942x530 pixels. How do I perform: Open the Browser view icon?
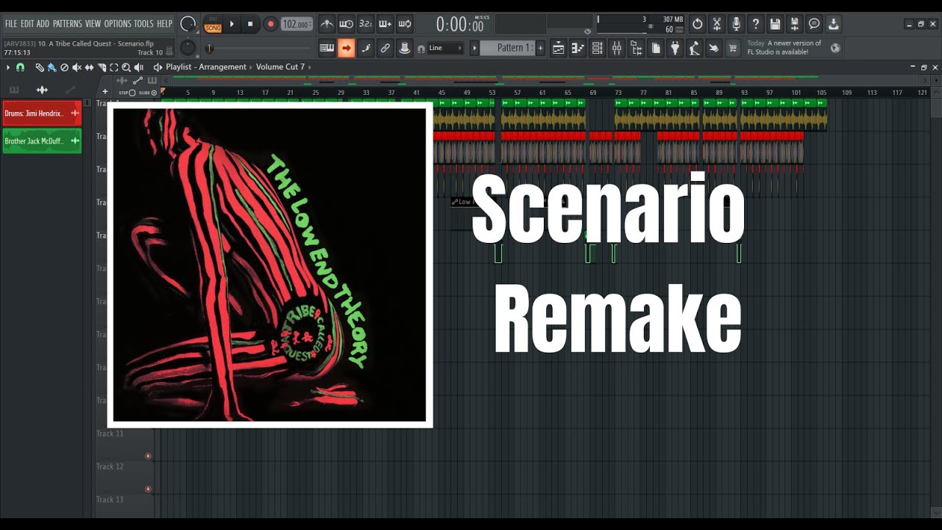637,48
